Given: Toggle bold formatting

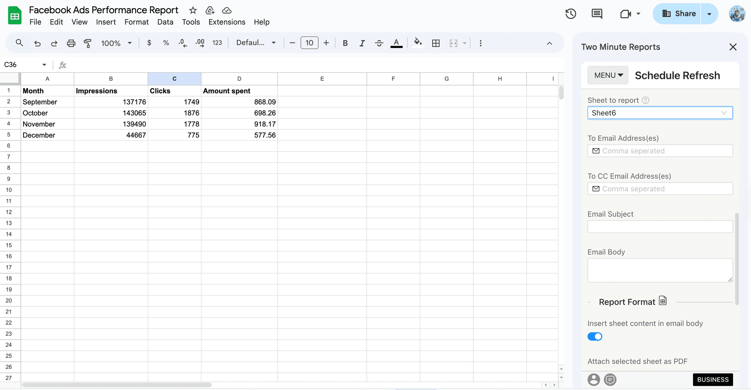Looking at the screenshot, I should click(x=345, y=43).
